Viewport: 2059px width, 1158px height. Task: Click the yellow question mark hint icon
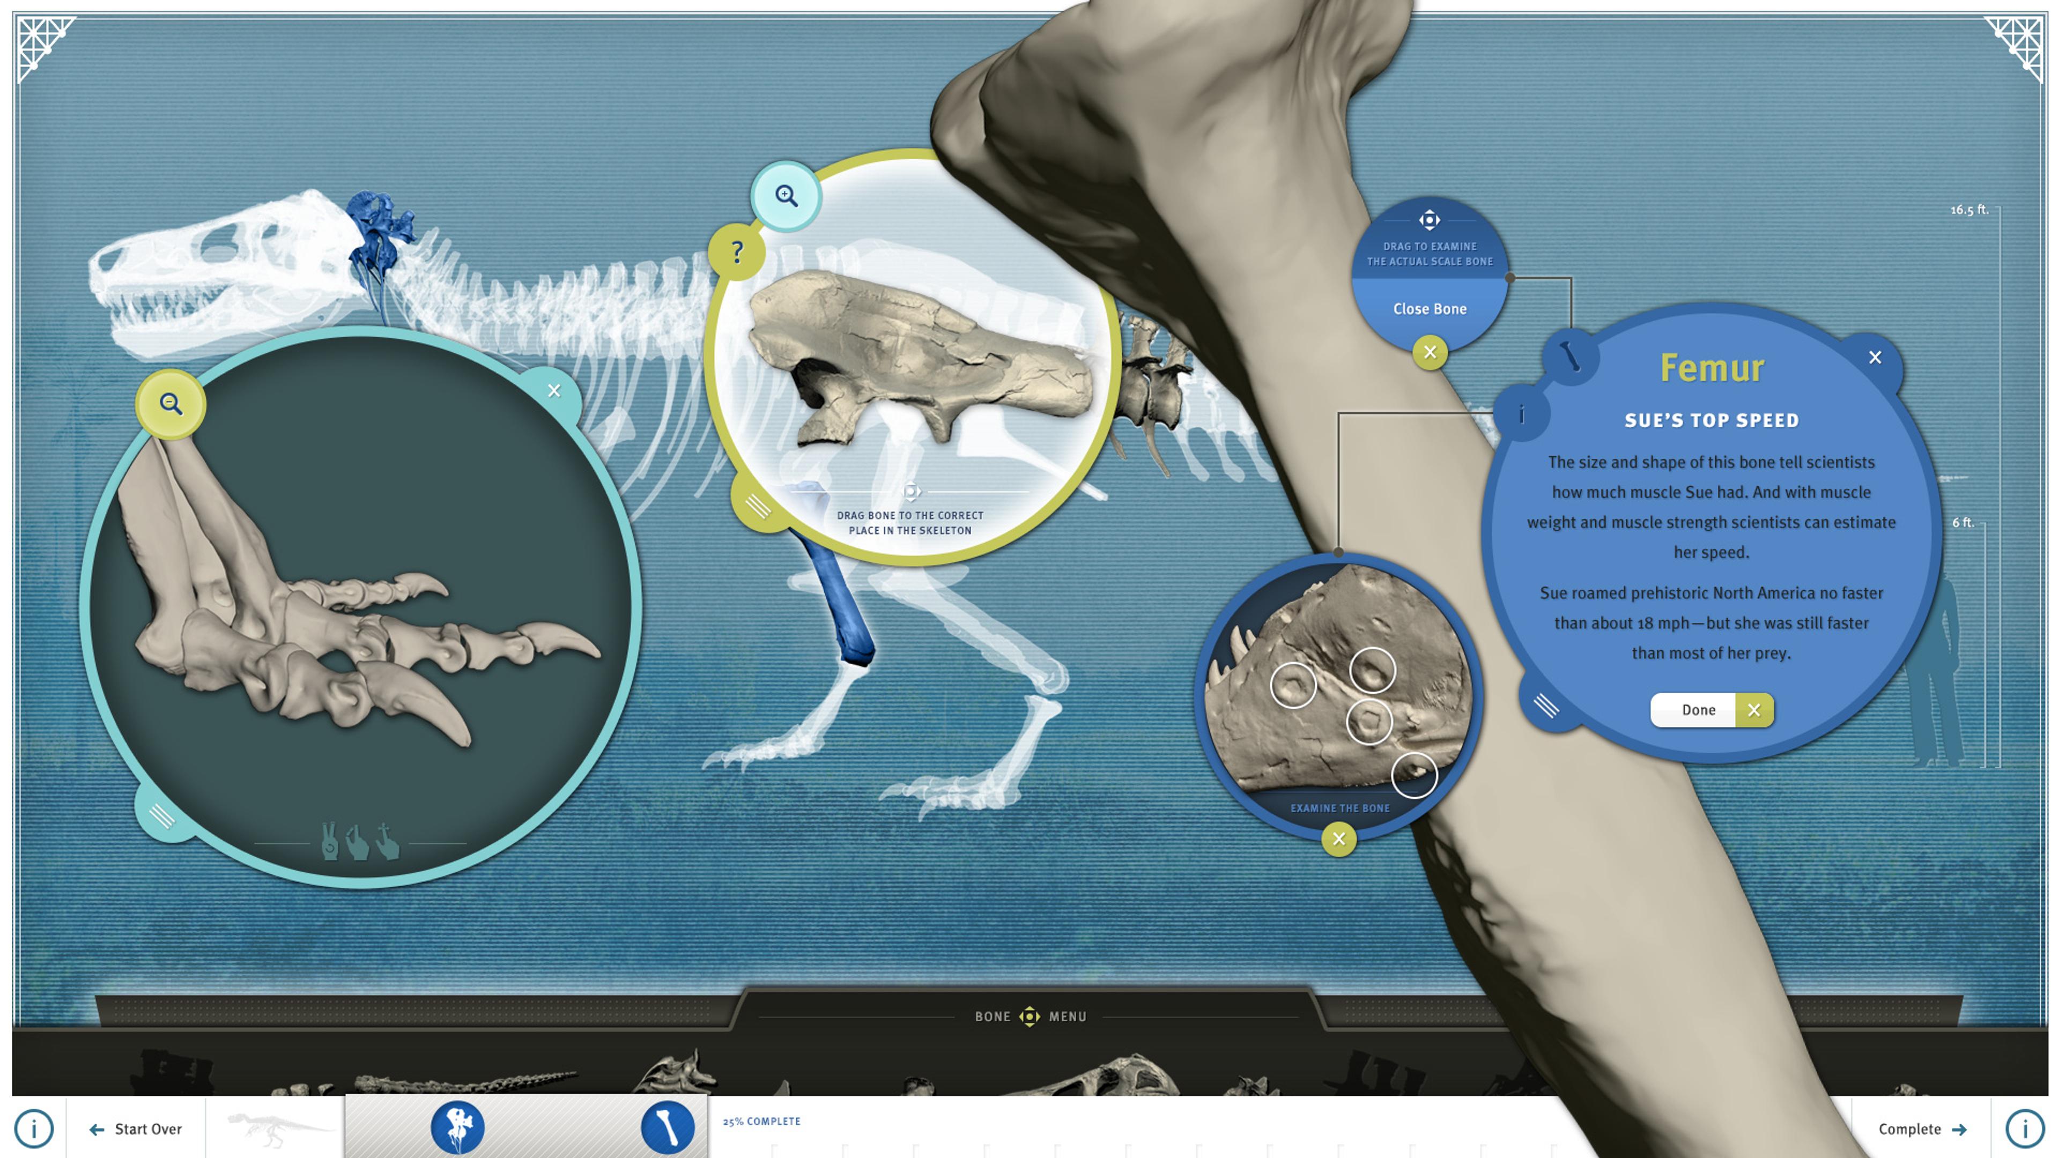pos(737,253)
